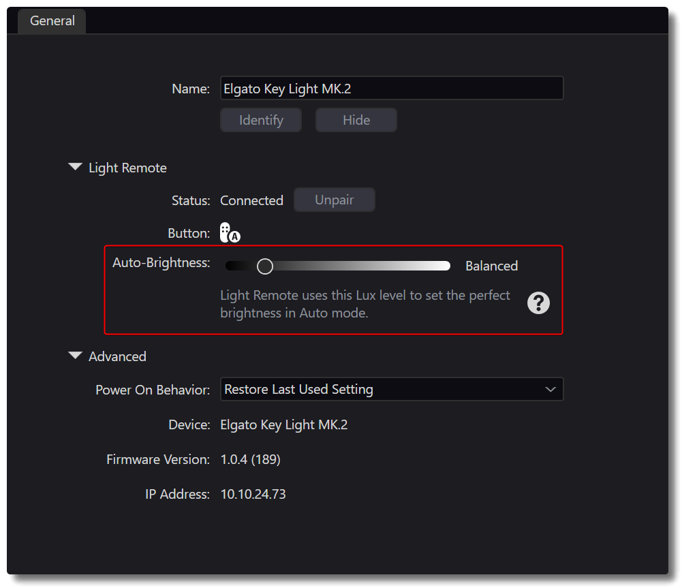
Task: Click the Auto-Brightness slider handle
Action: 264,266
